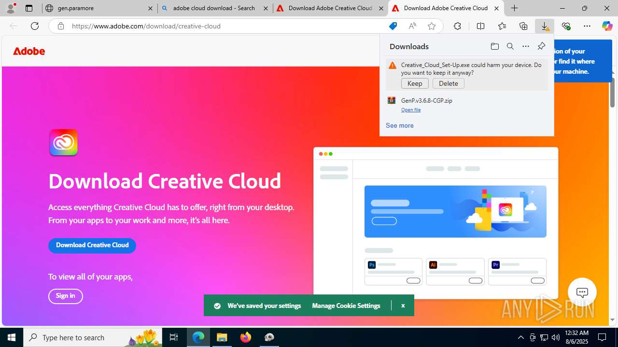Open more options in Downloads panel
Screen dimensions: 618x347
pos(526,46)
